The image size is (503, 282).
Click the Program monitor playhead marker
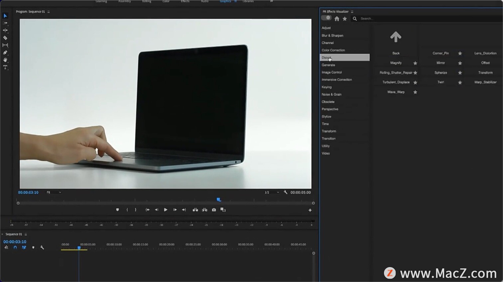(218, 199)
